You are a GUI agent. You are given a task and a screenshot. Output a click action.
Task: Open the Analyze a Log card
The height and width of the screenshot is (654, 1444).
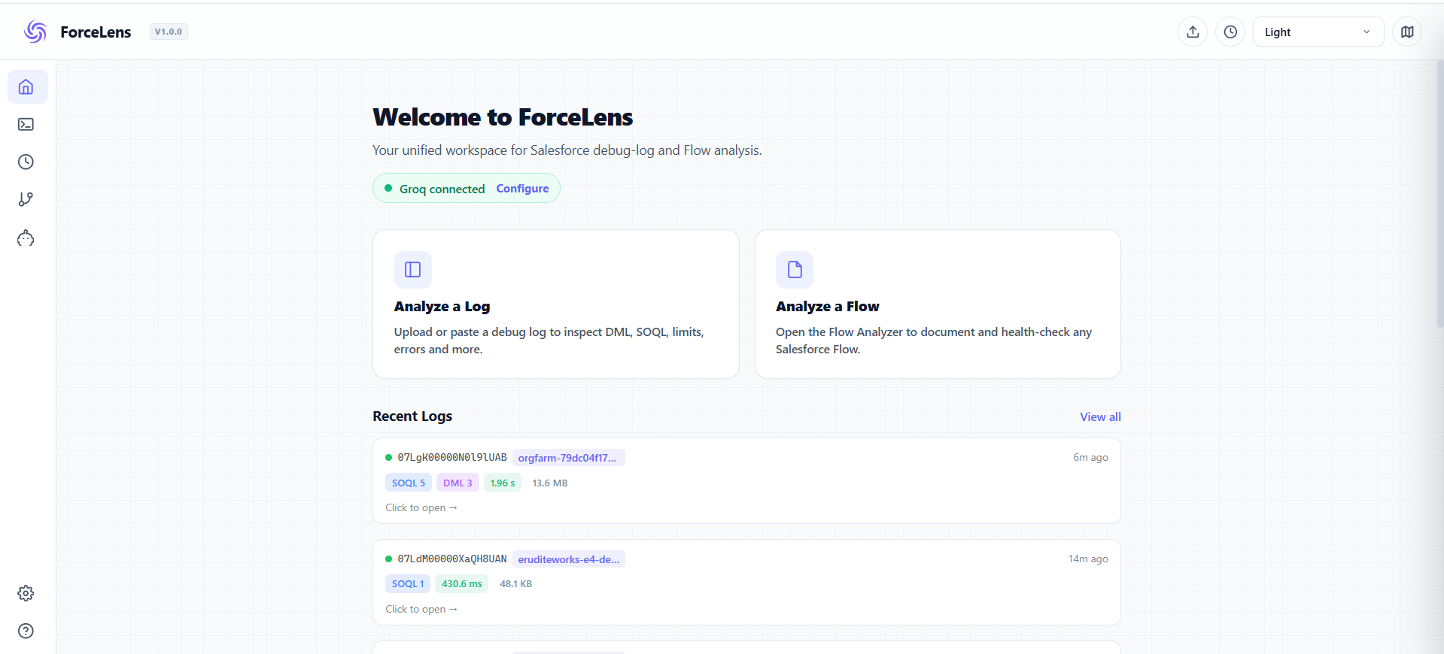click(x=556, y=304)
